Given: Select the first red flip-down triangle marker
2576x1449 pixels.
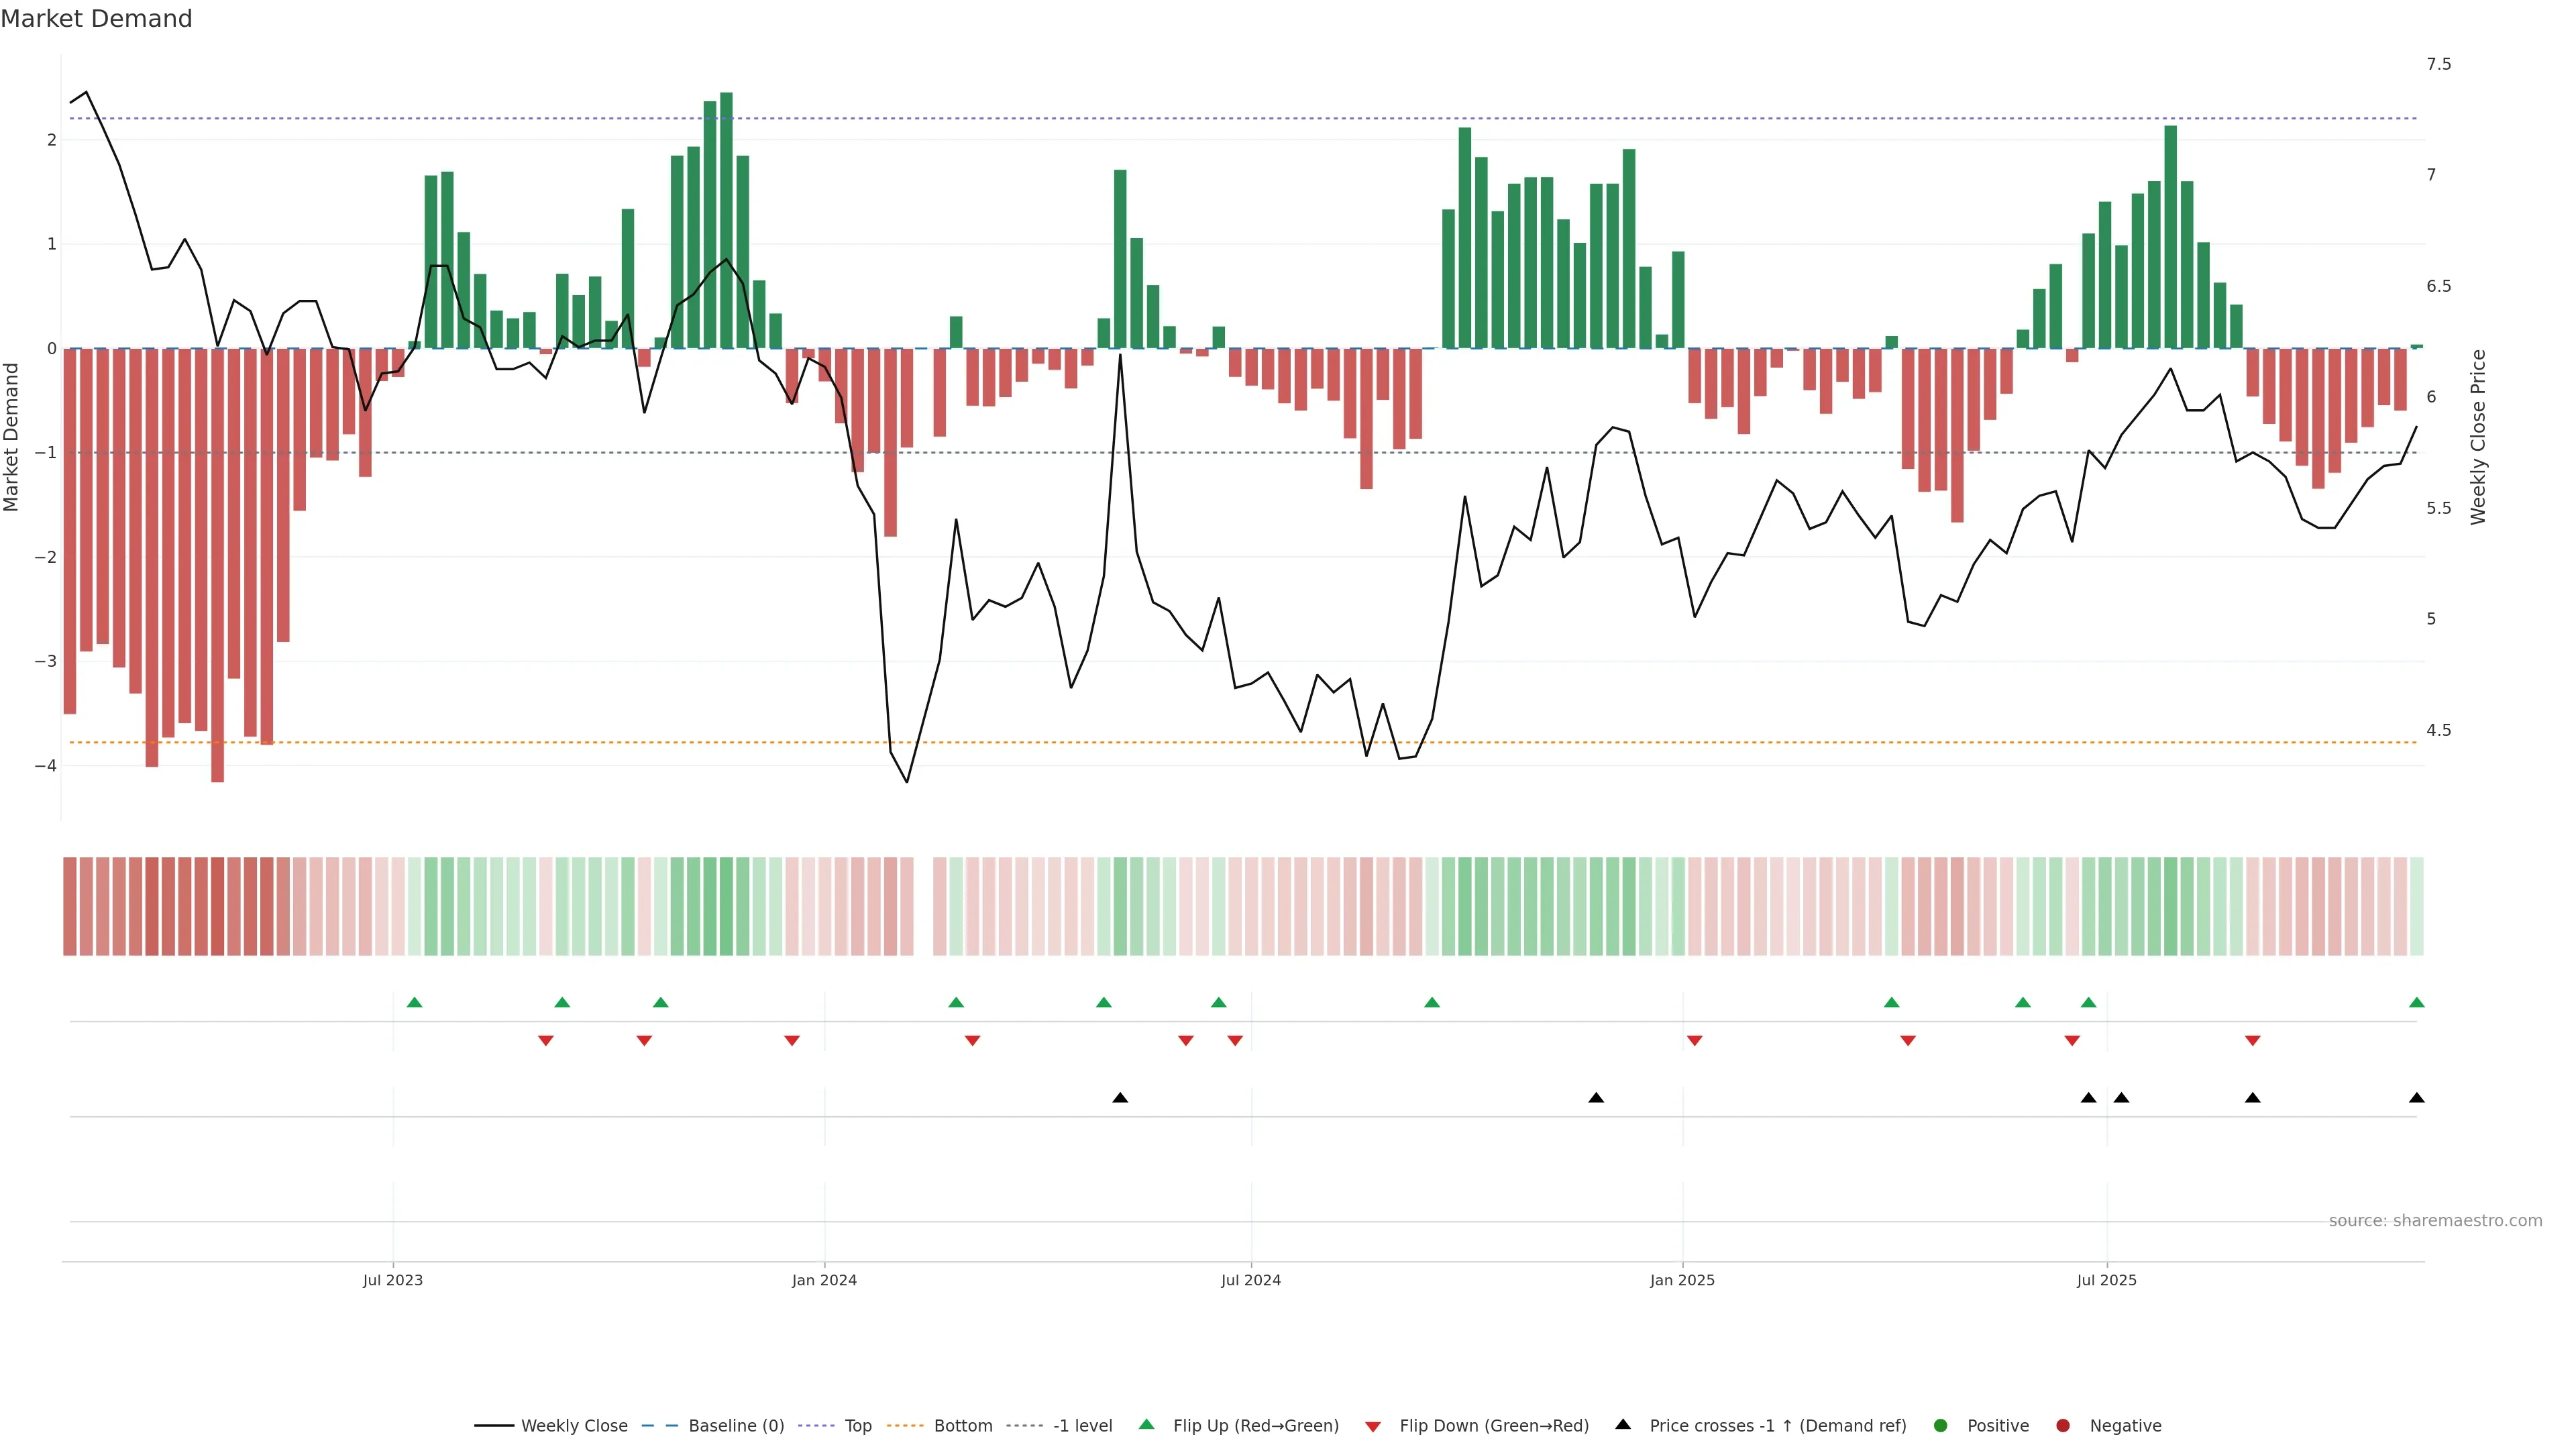Looking at the screenshot, I should tap(546, 1041).
